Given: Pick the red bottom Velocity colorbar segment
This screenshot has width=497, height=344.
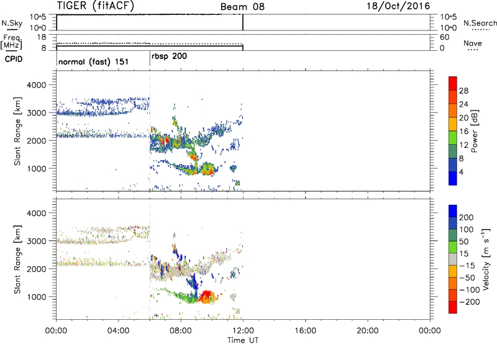Looking at the screenshot, I should pyautogui.click(x=453, y=307).
